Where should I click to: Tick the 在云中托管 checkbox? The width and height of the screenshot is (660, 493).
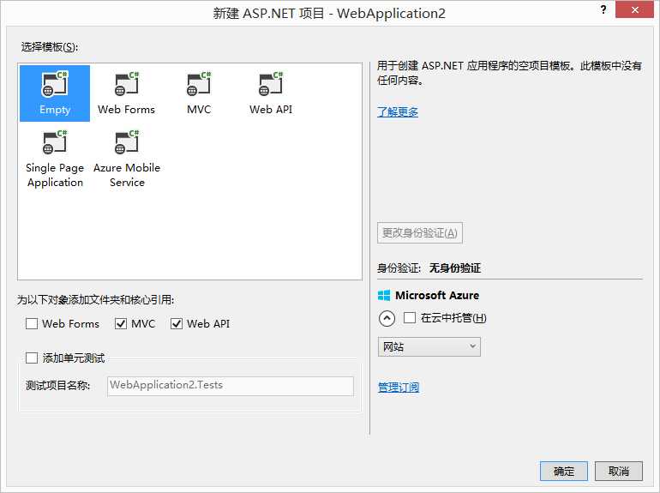(x=410, y=318)
